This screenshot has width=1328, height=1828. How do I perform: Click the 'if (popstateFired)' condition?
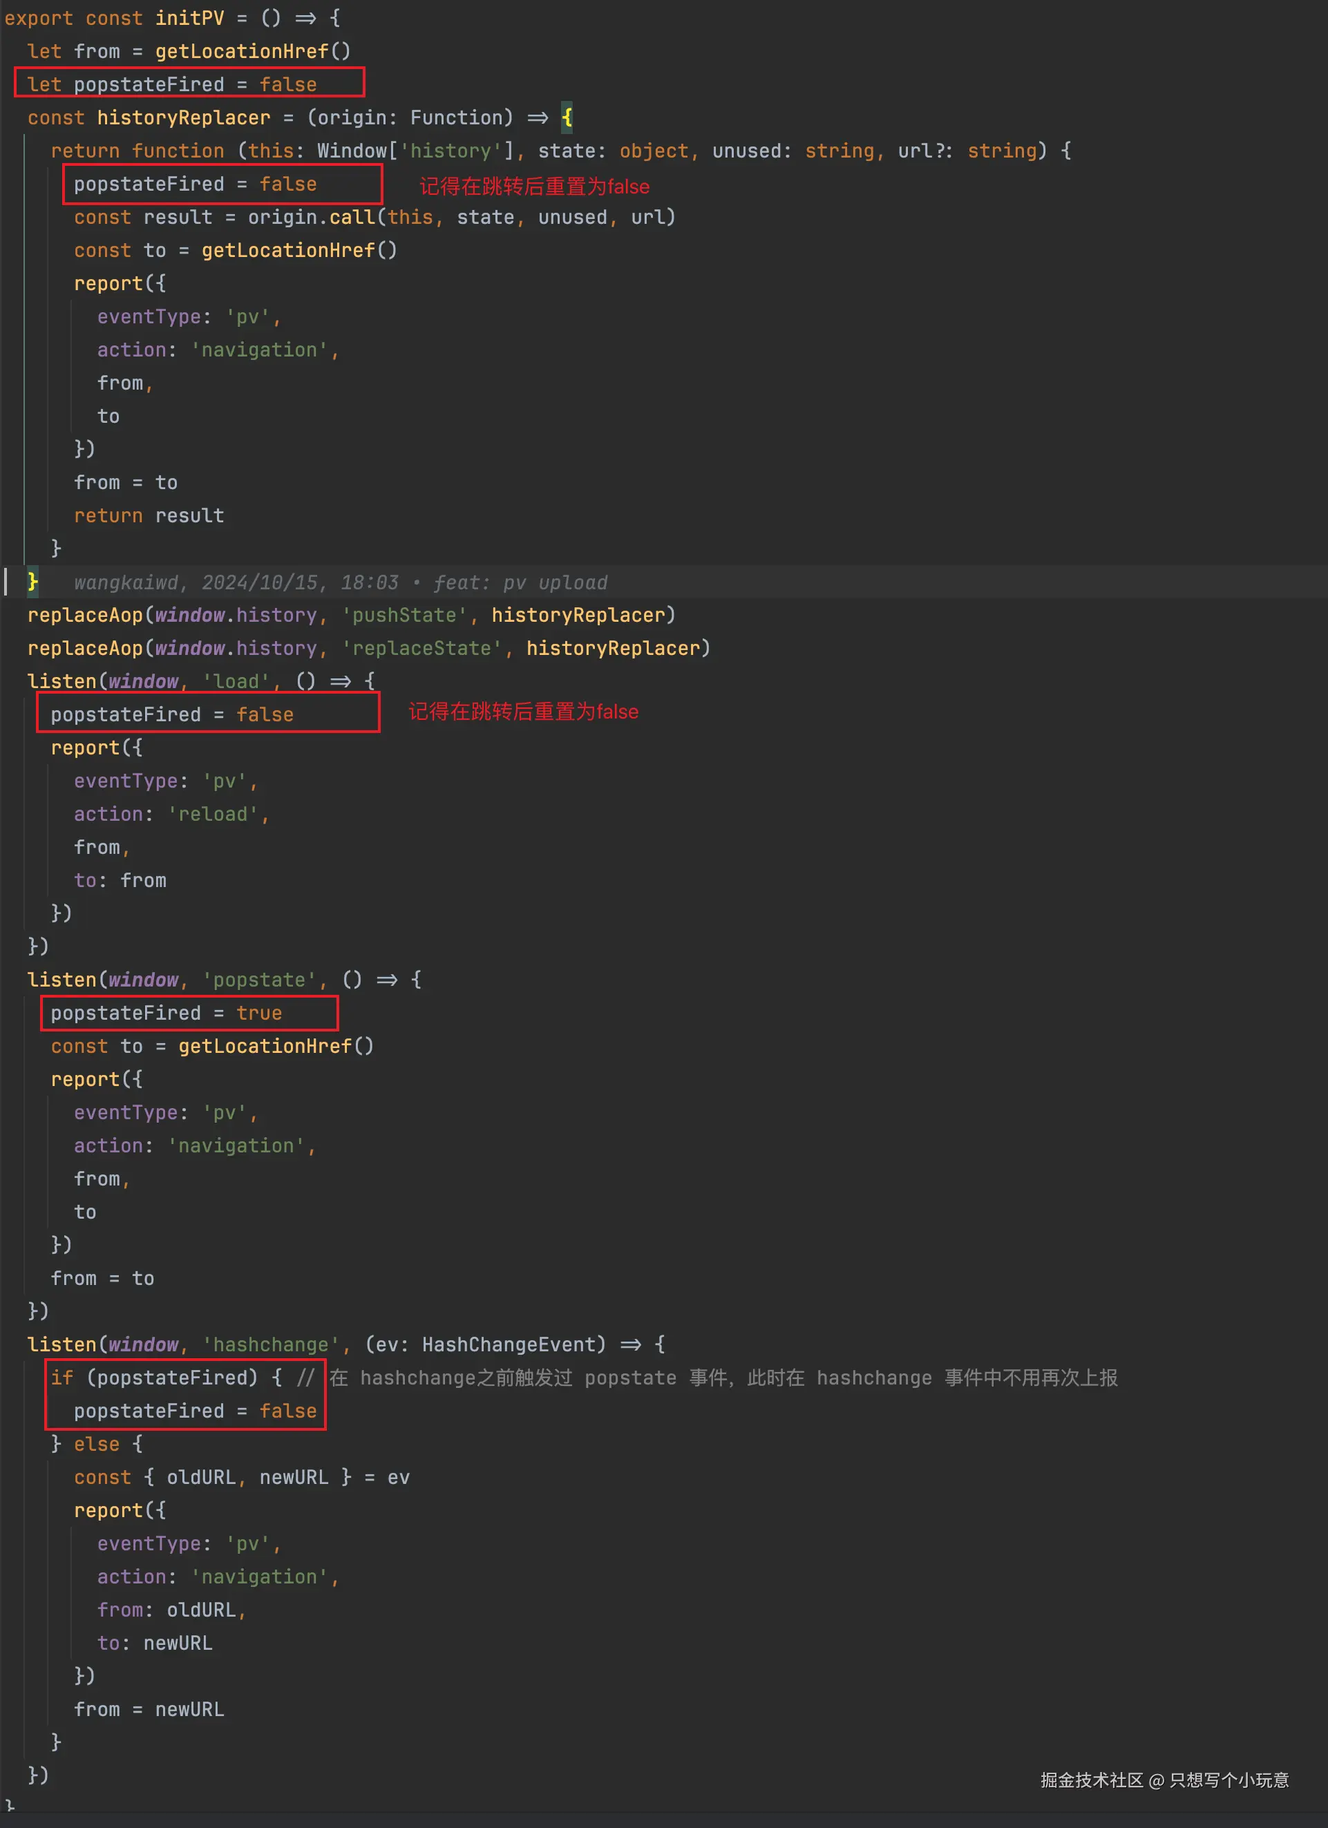(155, 1378)
